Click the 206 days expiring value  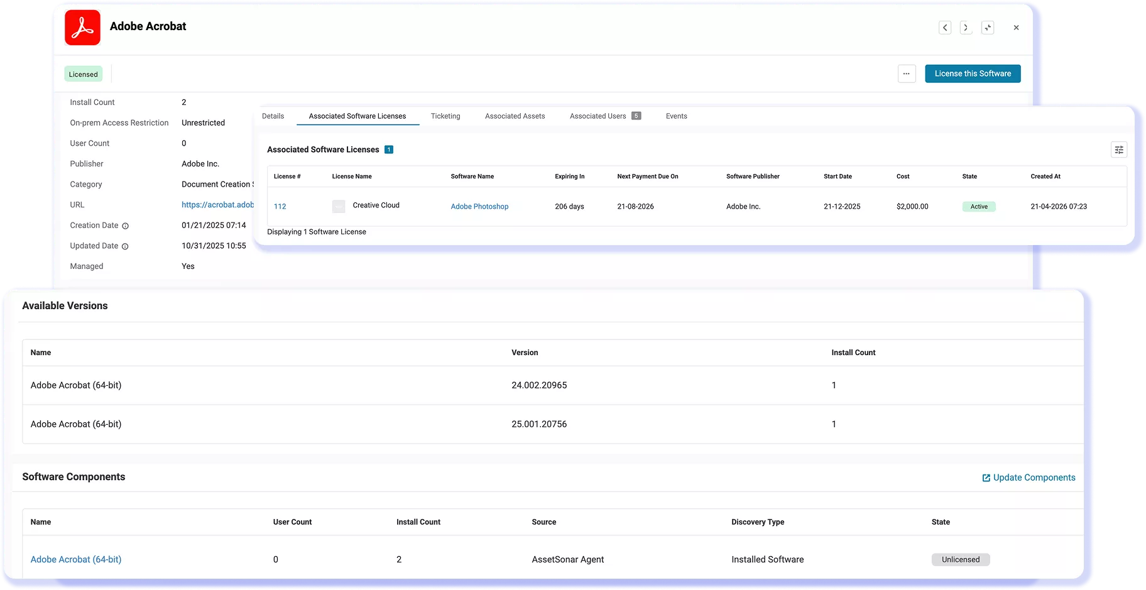click(569, 207)
